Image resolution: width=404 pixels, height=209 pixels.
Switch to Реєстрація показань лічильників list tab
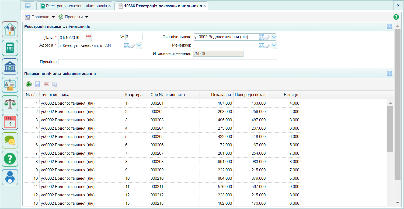point(74,6)
